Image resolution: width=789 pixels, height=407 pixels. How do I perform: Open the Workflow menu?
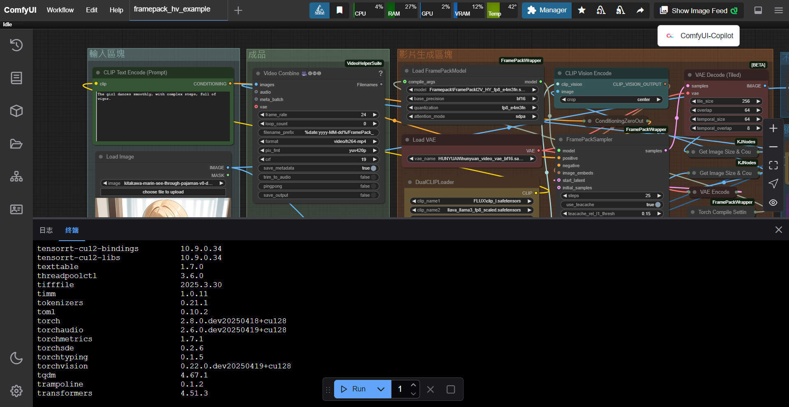(x=60, y=10)
